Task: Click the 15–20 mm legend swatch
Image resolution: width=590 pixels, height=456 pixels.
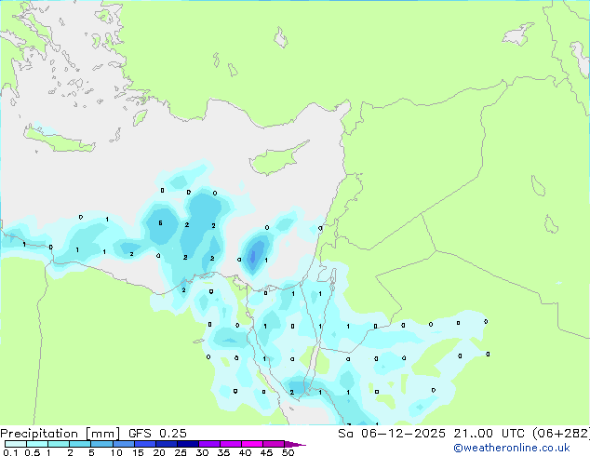Action: (145, 444)
